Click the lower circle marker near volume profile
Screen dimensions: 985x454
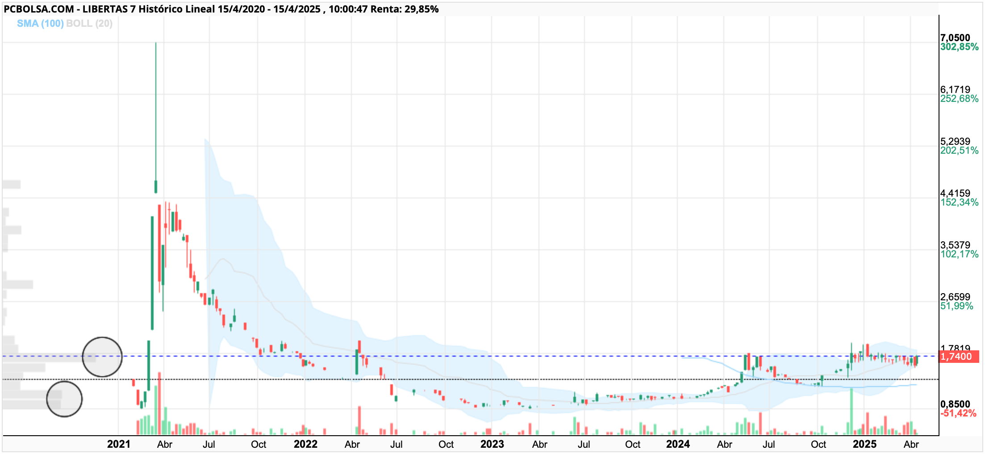pos(64,399)
